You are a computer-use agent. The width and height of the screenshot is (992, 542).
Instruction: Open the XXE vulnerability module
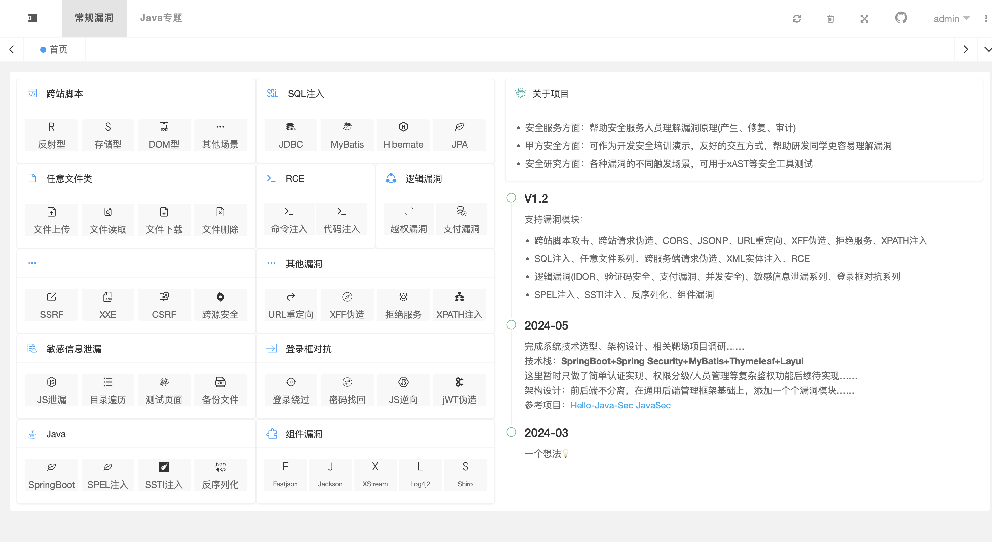pos(107,305)
